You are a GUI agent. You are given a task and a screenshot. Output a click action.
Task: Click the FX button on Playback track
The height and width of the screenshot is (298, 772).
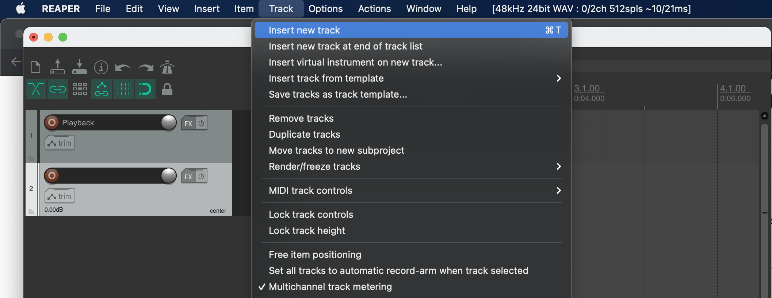[188, 123]
